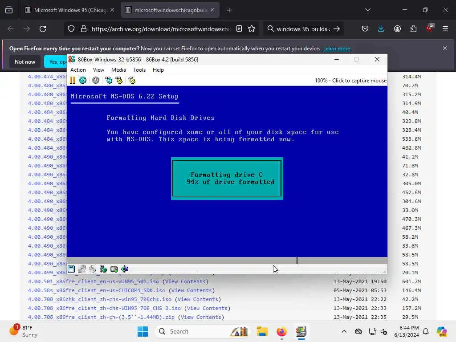Click the blue floppy disk status icon
The height and width of the screenshot is (342, 456).
[x=71, y=269]
